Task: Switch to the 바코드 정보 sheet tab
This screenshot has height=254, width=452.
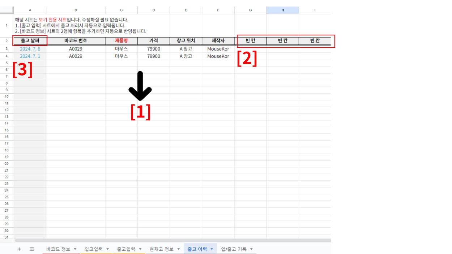Action: [58, 249]
